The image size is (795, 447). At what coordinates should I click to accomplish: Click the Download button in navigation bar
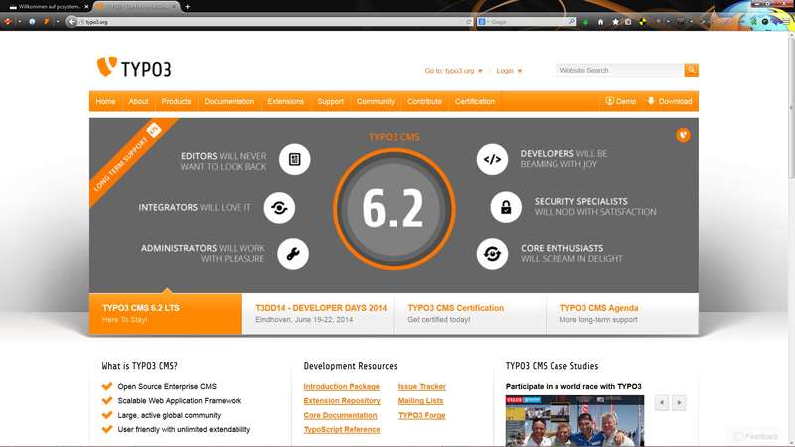point(670,102)
